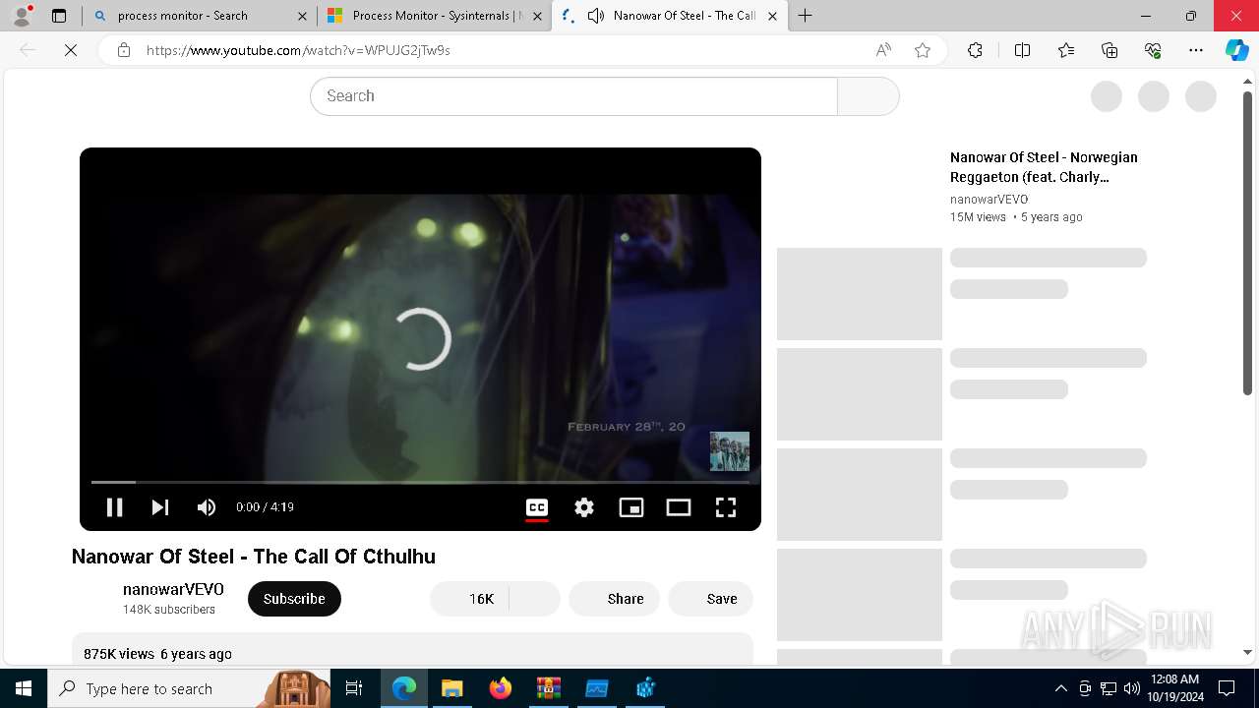Viewport: 1259px width, 708px height.
Task: Click the YouTube search field
Action: pyautogui.click(x=573, y=96)
